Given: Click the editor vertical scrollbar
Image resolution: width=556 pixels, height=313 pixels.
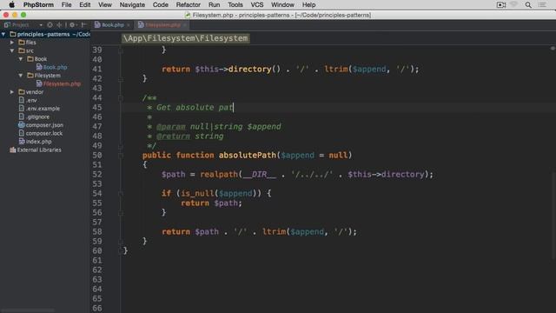Looking at the screenshot, I should 554,216.
